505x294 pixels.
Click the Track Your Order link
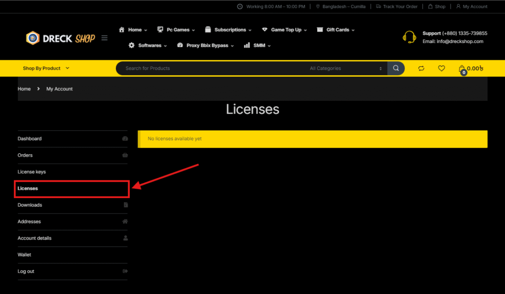click(x=400, y=6)
